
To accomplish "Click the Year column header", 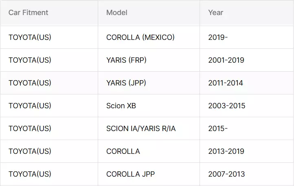I will 216,13.
